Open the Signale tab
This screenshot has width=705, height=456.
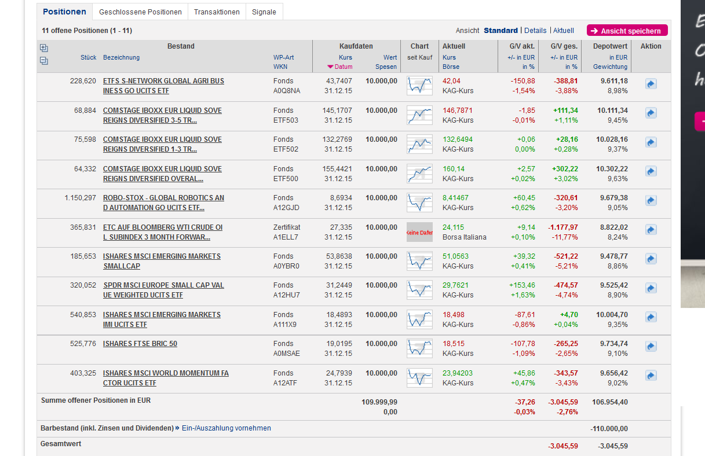coord(264,12)
